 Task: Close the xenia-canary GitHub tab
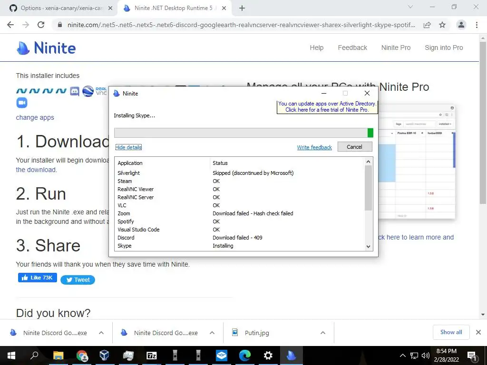click(x=110, y=8)
